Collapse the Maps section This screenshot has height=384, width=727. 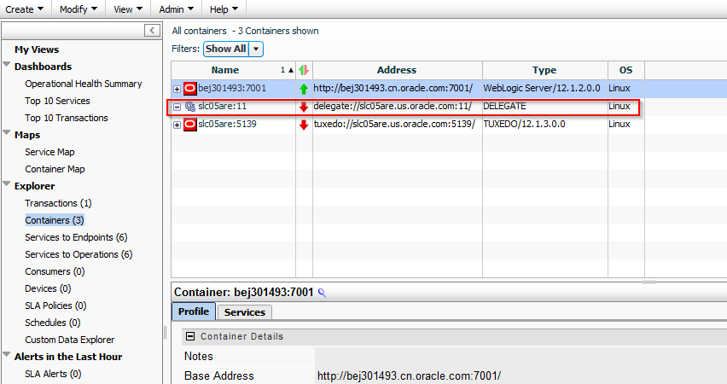point(7,132)
